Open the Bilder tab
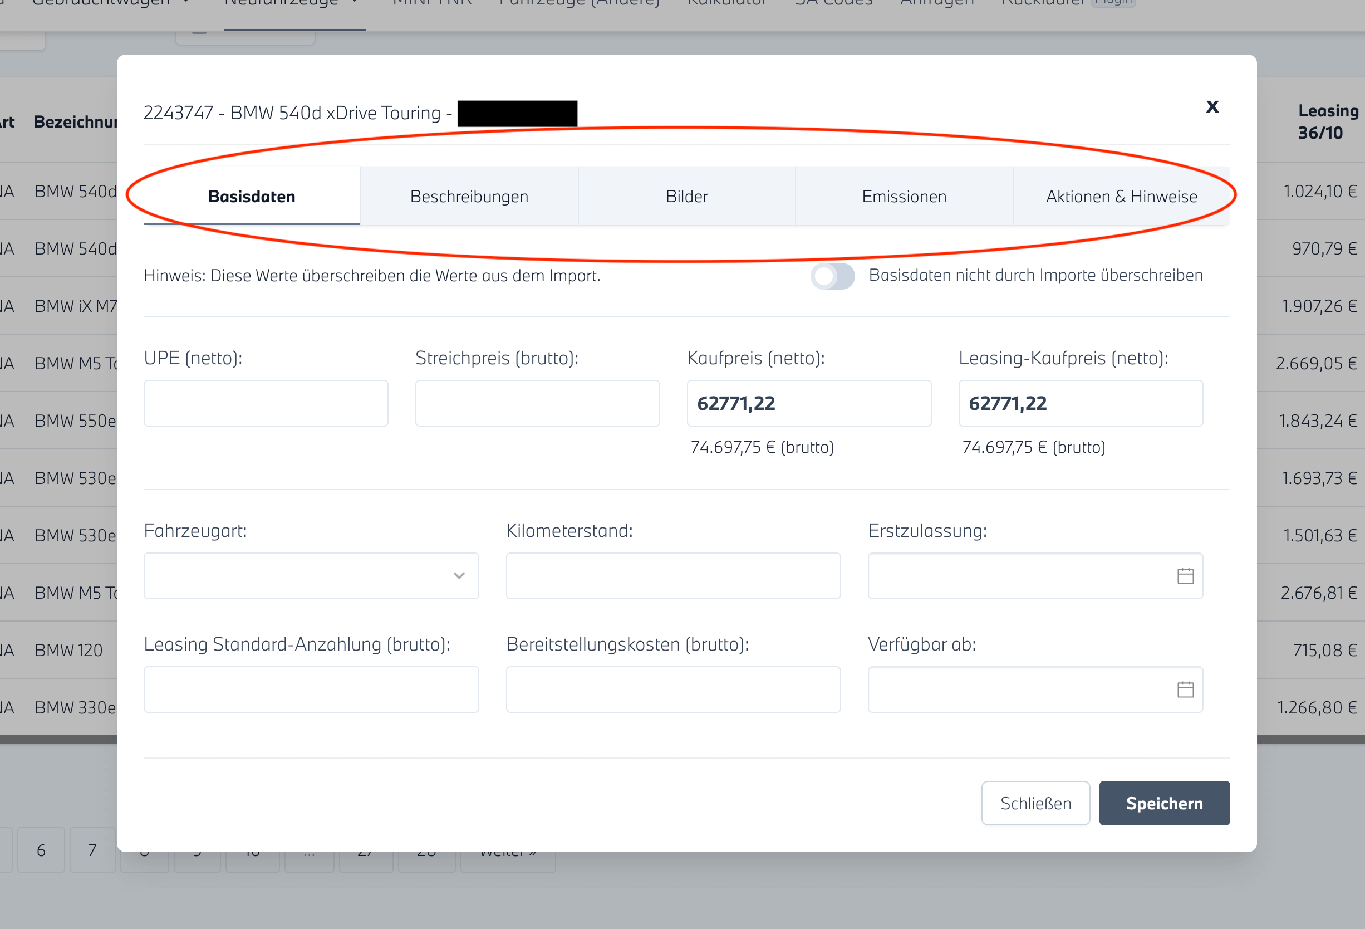 click(x=686, y=196)
